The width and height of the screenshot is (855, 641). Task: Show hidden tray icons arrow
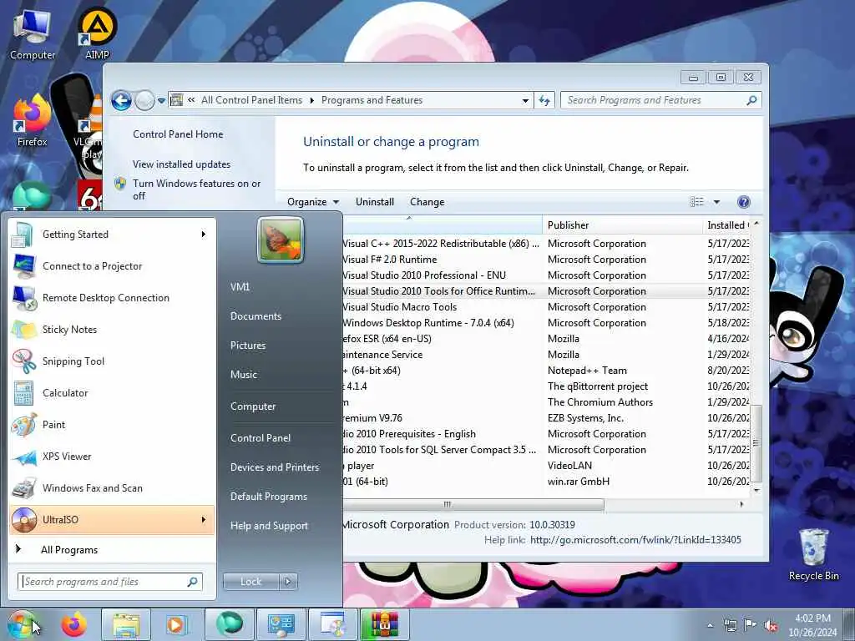710,626
